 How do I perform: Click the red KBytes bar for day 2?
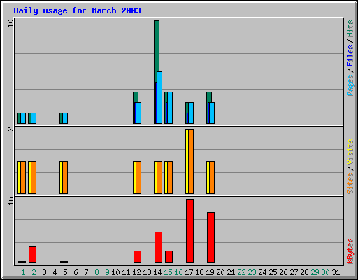(x=32, y=255)
